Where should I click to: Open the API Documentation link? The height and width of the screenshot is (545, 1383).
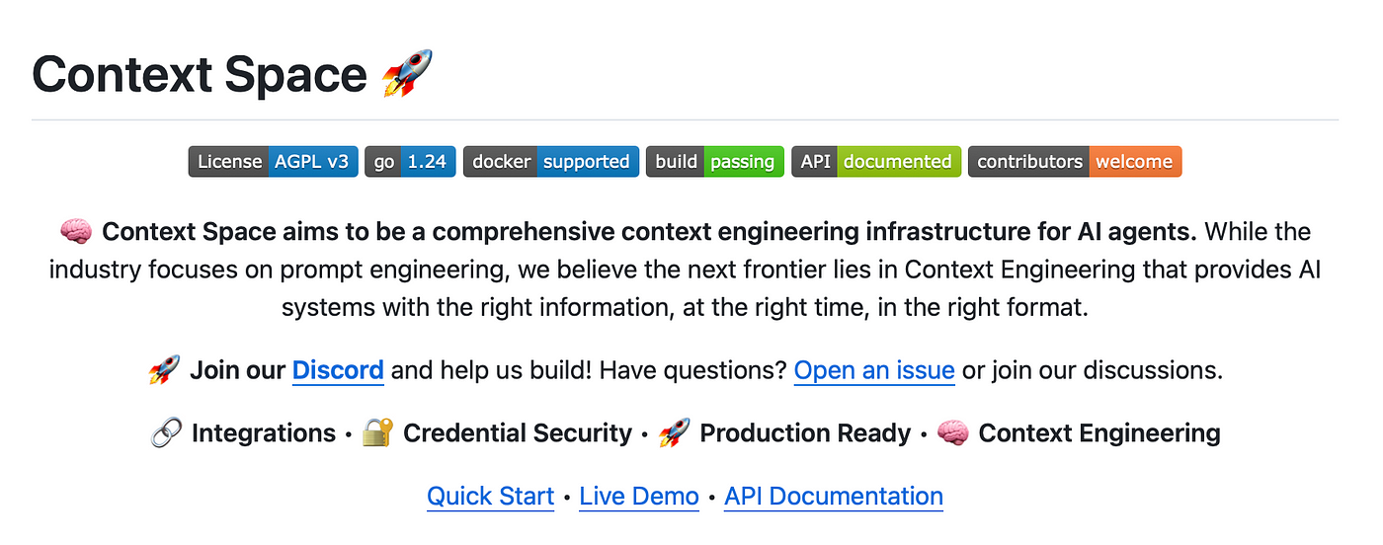(x=834, y=497)
